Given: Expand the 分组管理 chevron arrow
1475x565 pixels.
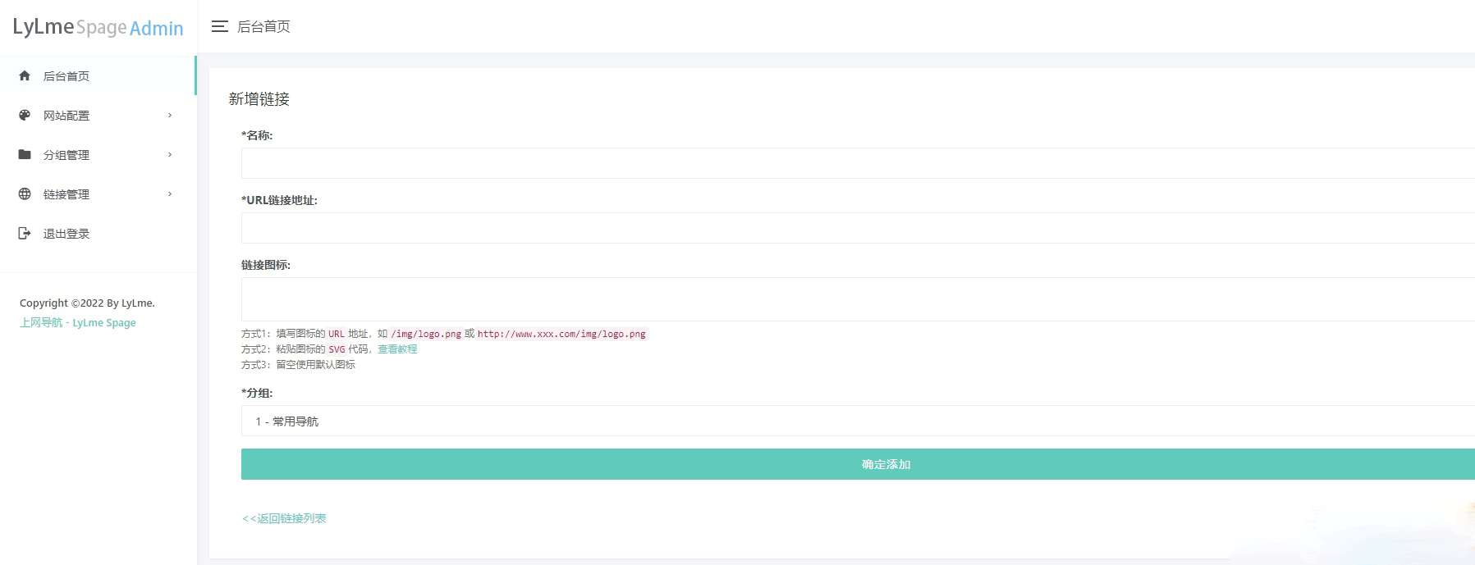Looking at the screenshot, I should coord(170,154).
